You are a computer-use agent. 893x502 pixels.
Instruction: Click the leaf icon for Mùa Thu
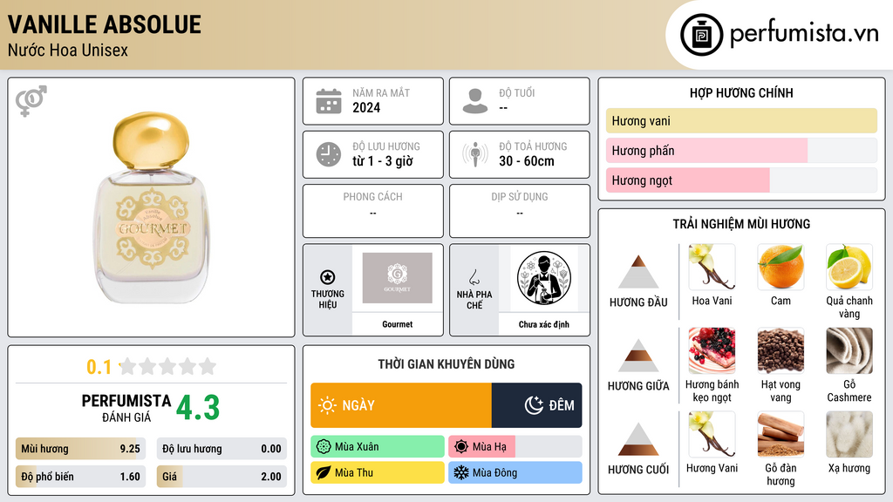tap(324, 472)
